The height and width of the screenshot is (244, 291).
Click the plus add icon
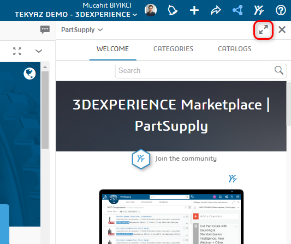point(194,10)
